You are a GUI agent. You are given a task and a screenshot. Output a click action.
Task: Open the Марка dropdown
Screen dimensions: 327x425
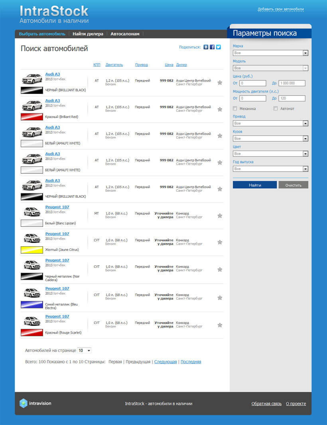tap(270, 53)
